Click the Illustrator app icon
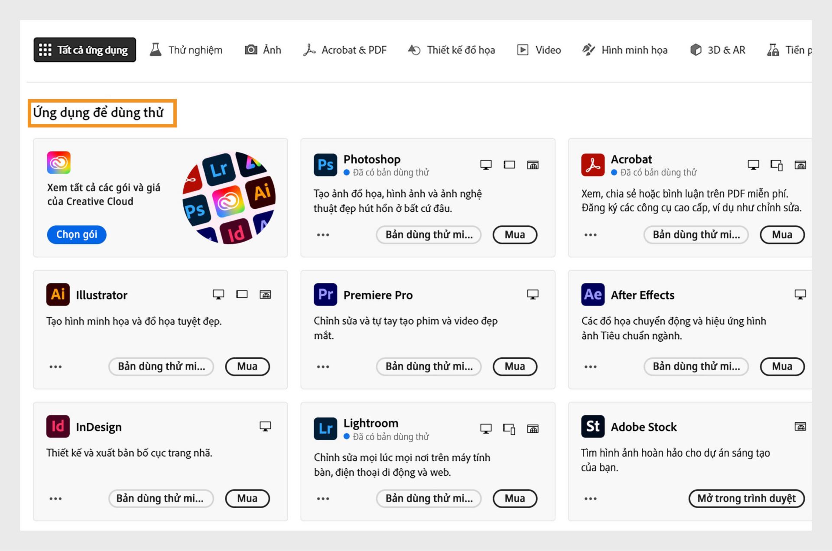The width and height of the screenshot is (832, 551). tap(58, 295)
